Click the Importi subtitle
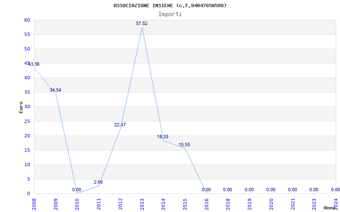Image resolution: width=340 pixels, height=212 pixels. click(x=170, y=14)
